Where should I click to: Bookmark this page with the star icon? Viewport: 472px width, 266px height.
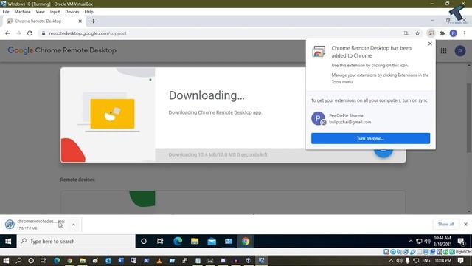(417, 33)
